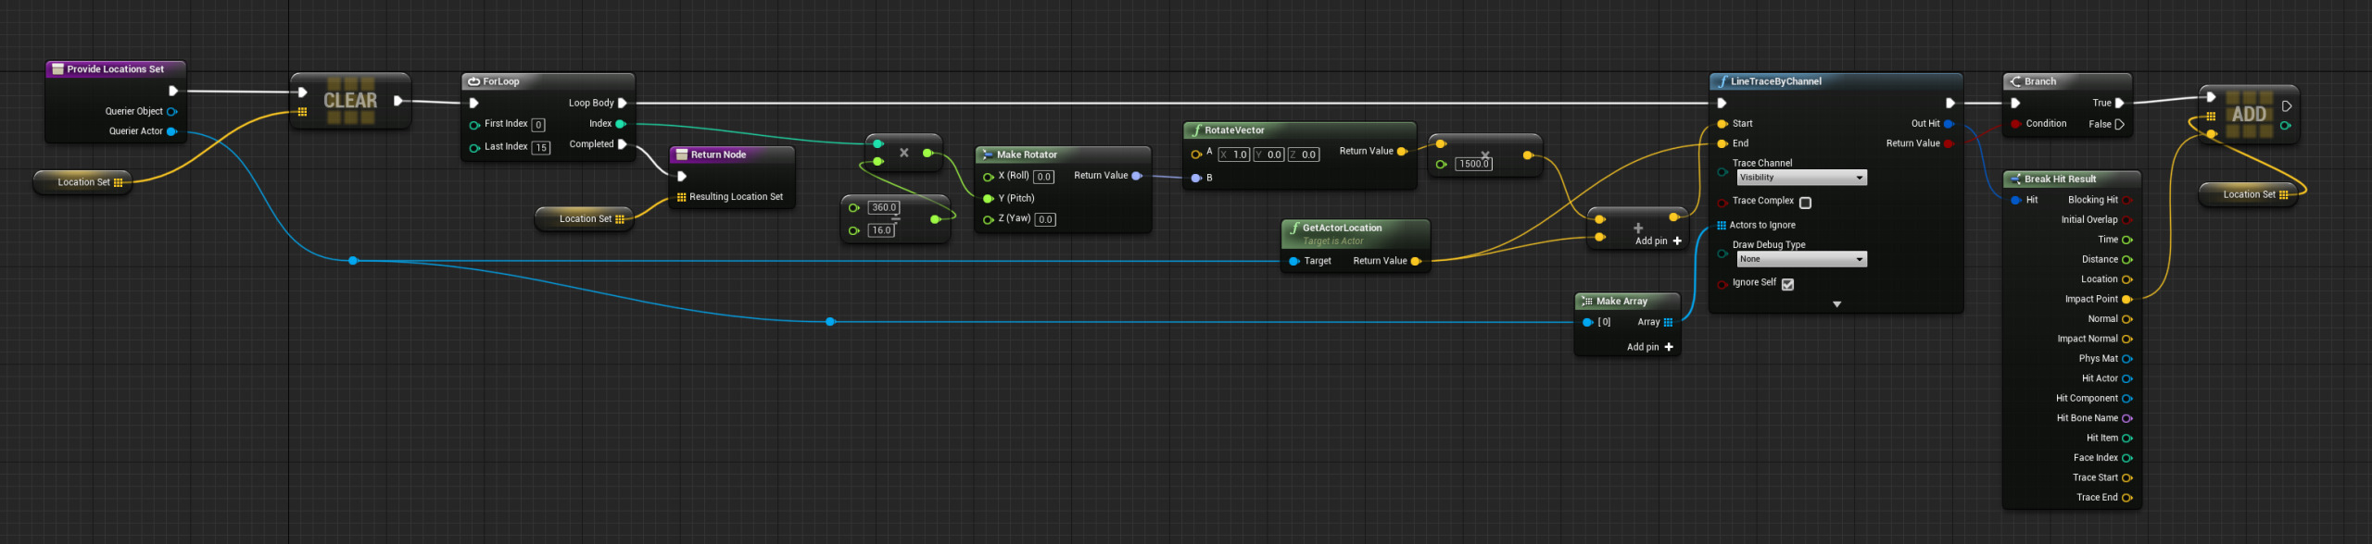
Task: Click the Querier Actor output pin
Action: point(171,131)
